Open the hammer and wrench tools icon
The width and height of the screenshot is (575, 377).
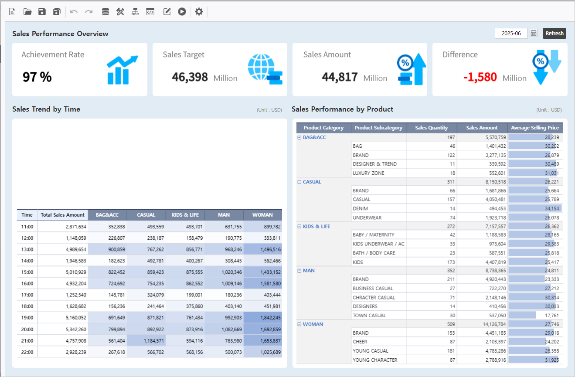[x=120, y=12]
